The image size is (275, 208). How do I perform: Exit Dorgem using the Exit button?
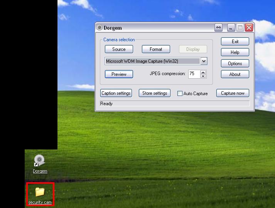[235, 42]
